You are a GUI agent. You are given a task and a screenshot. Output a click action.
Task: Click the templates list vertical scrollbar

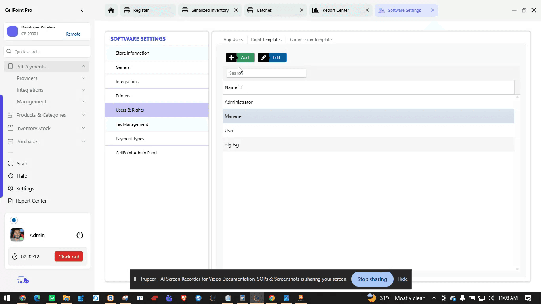click(x=517, y=183)
